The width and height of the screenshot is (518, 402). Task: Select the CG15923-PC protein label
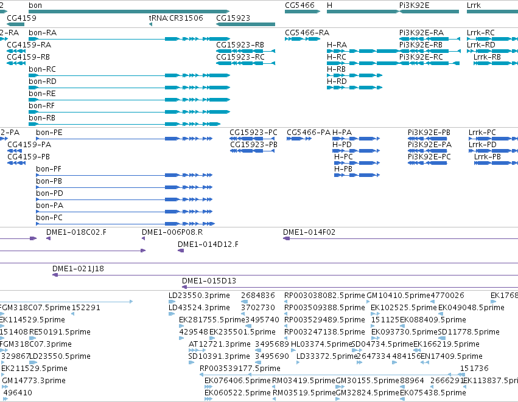point(254,133)
